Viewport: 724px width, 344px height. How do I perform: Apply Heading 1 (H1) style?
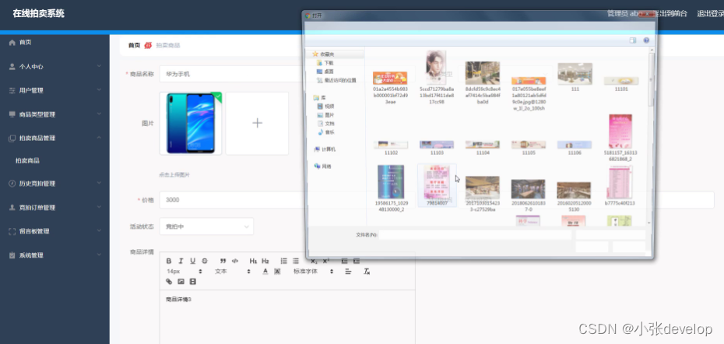(x=253, y=261)
